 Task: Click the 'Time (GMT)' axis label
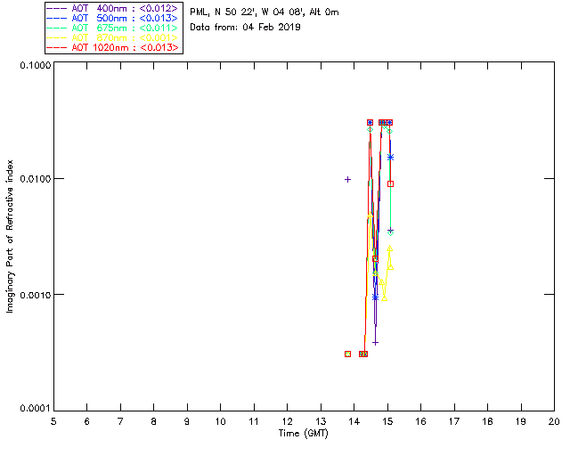(x=303, y=434)
